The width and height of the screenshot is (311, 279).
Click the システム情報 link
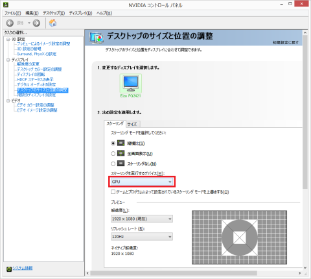pos(23,268)
